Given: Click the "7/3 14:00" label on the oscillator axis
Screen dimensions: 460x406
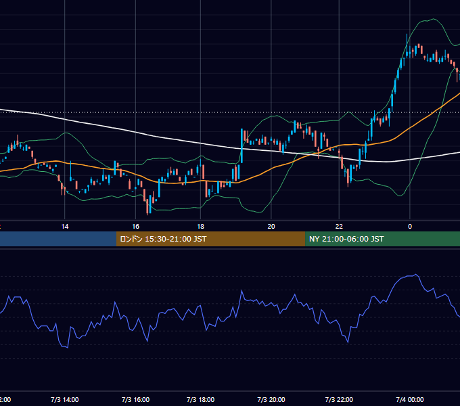Looking at the screenshot, I should 64,399.
